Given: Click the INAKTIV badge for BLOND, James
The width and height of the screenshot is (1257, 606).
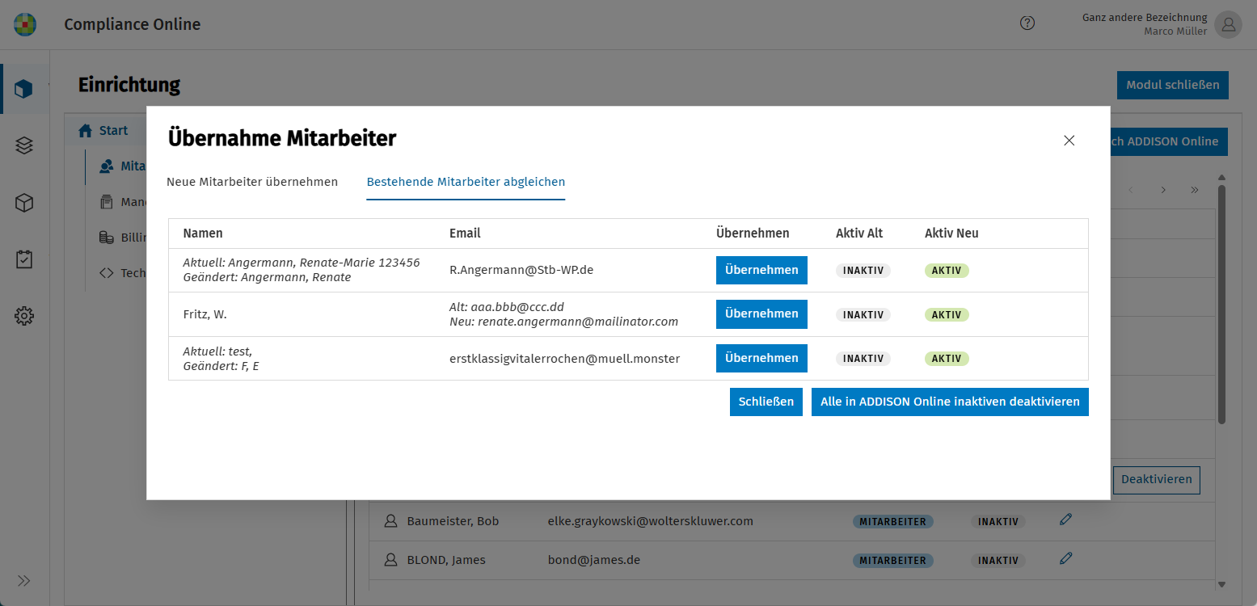Looking at the screenshot, I should coord(998,561).
